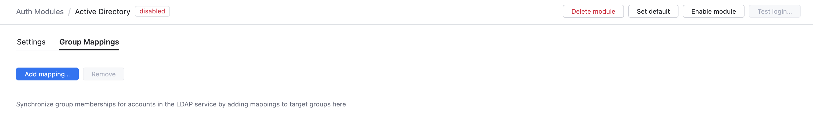The height and width of the screenshot is (126, 813).
Task: Open the Test login dialog
Action: (x=774, y=11)
